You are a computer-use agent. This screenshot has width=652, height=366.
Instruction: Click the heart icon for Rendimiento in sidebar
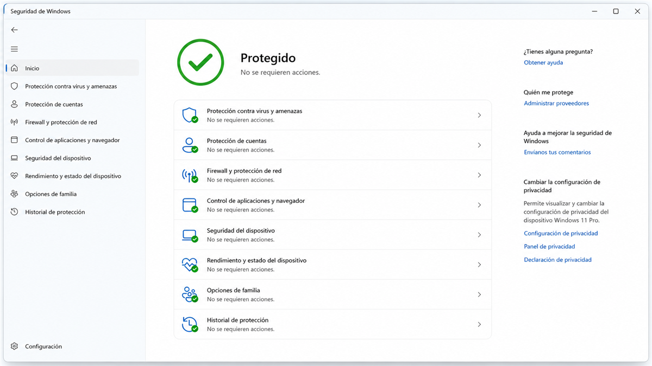(x=15, y=176)
